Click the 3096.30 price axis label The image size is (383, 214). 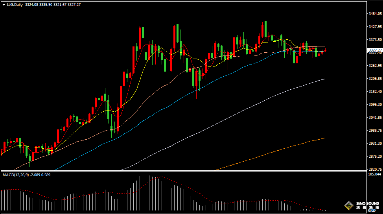tap(375, 104)
